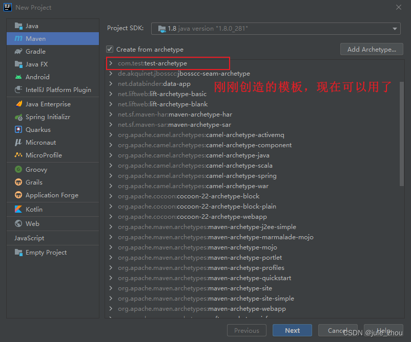Viewport: 411px width, 342px height.
Task: Open the Project SDK dropdown arrow
Action: (395, 29)
